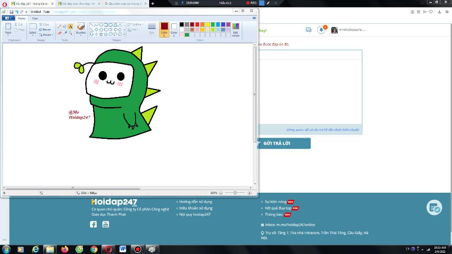Click the Windows Start button
This screenshot has width=452, height=254.
coord(6,249)
